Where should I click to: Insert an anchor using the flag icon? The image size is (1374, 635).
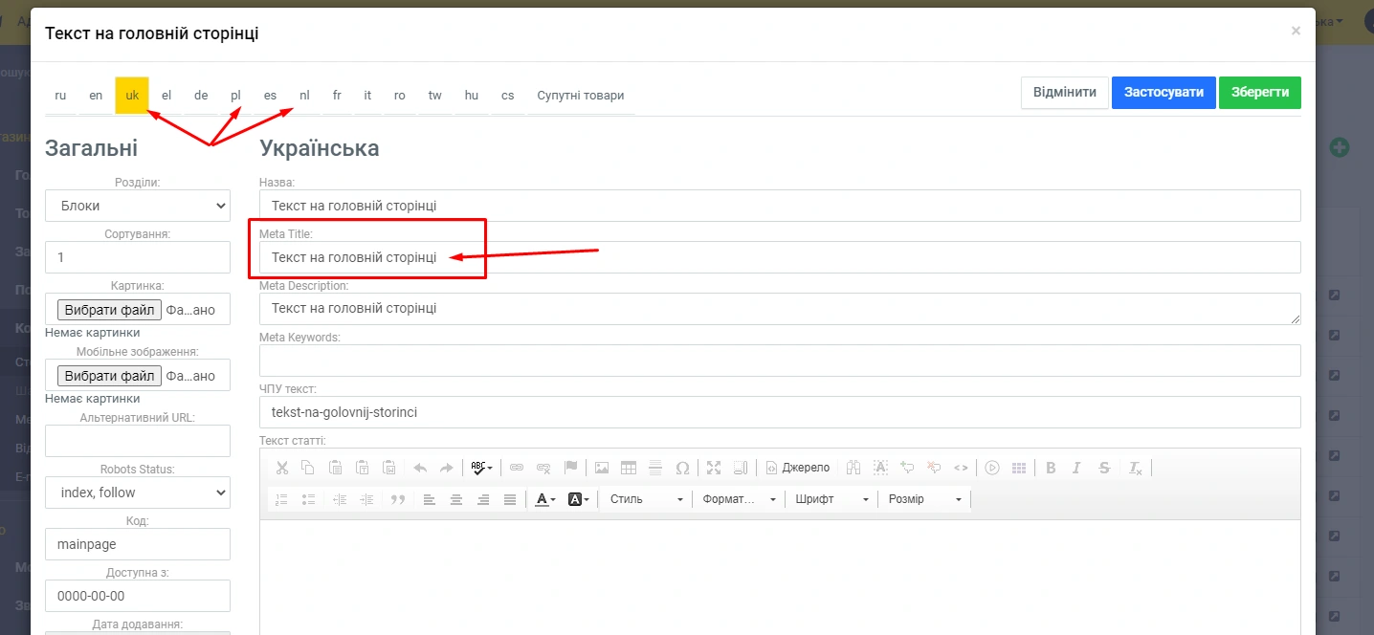(570, 468)
